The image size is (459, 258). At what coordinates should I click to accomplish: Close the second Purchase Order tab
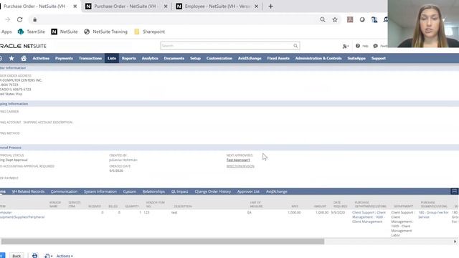(x=166, y=6)
